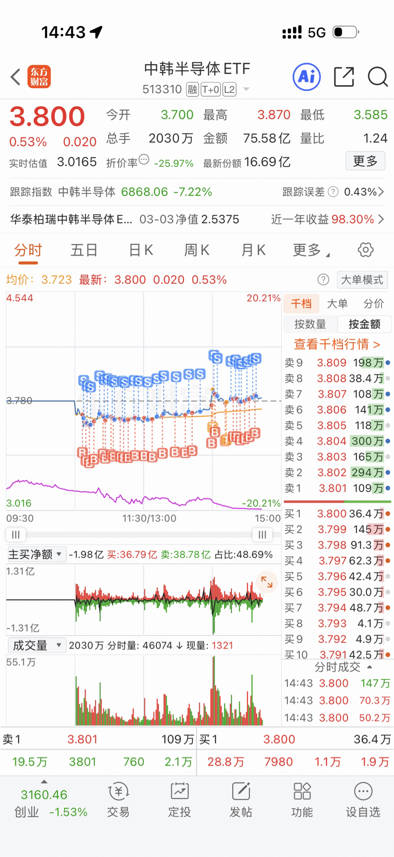Open the search magnifier icon
Screen dimensions: 394x857
[x=378, y=77]
